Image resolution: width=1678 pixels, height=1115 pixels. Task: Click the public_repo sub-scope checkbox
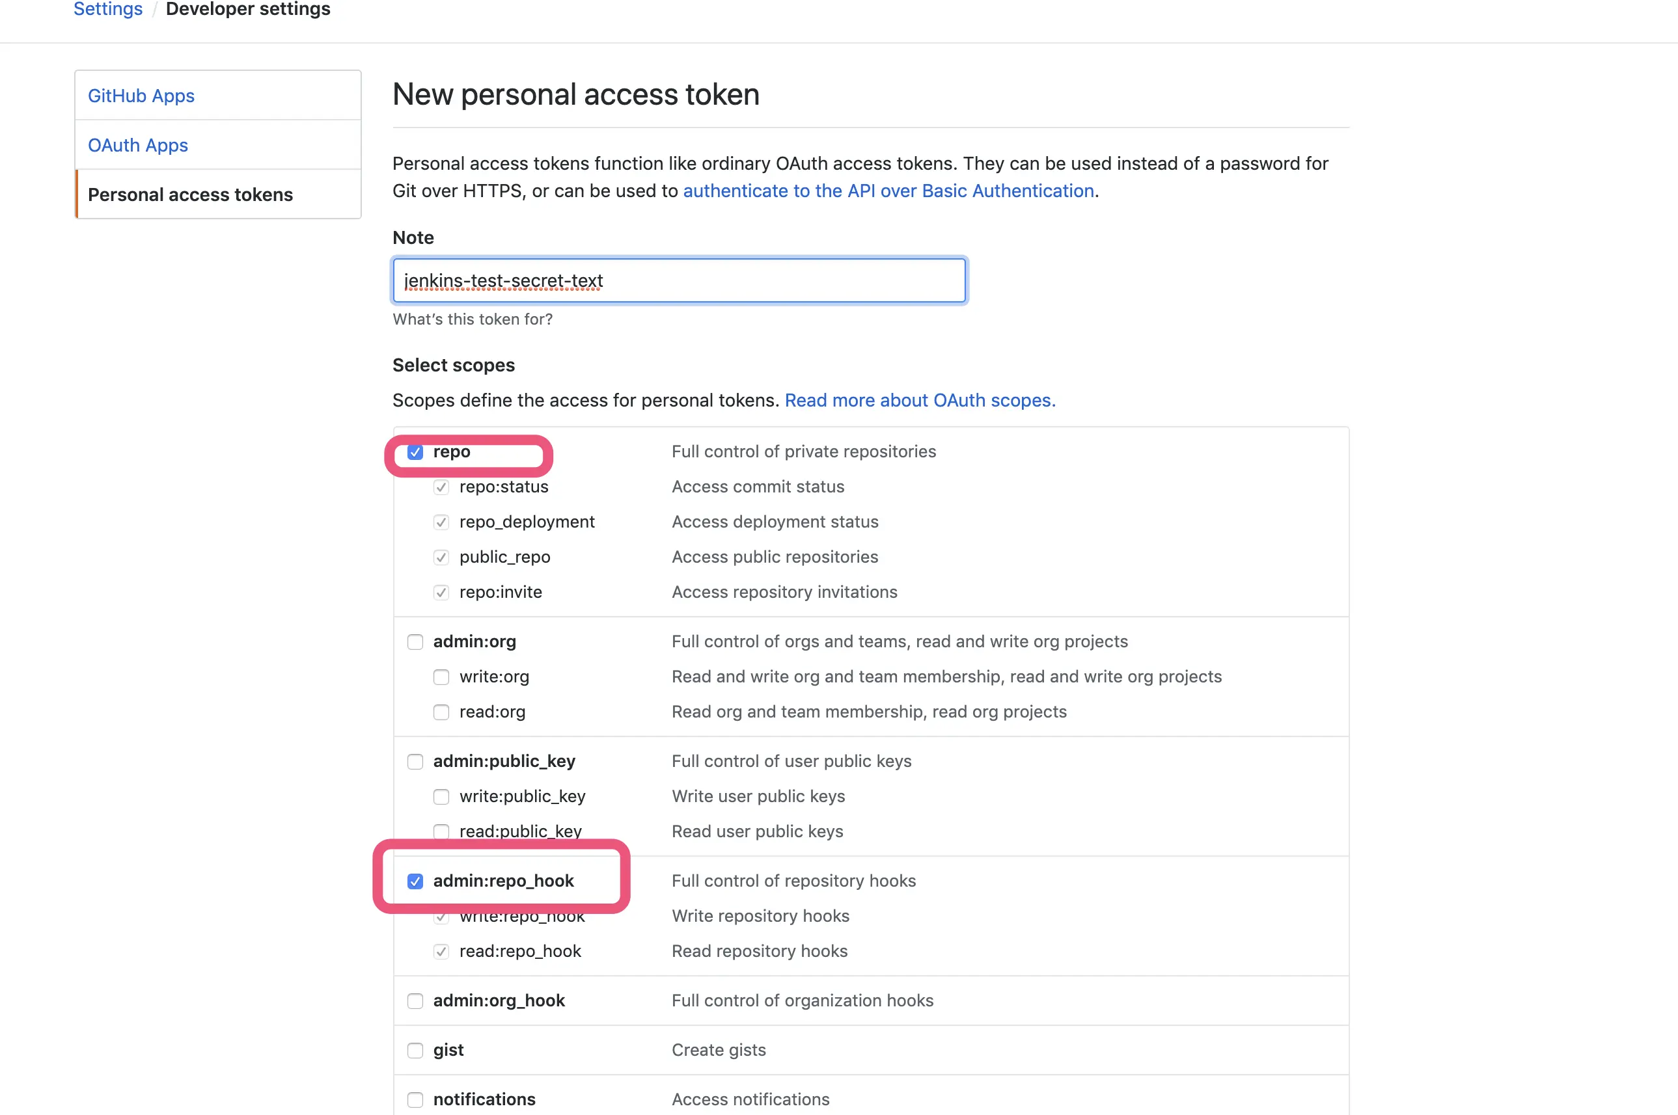click(441, 557)
